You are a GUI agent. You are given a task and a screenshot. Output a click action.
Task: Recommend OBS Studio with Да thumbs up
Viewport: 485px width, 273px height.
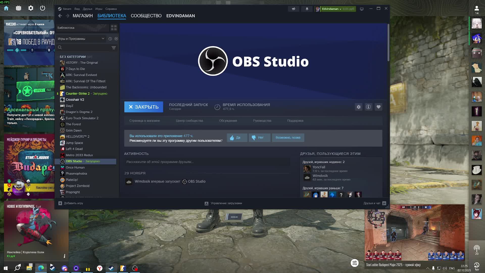coord(237,138)
